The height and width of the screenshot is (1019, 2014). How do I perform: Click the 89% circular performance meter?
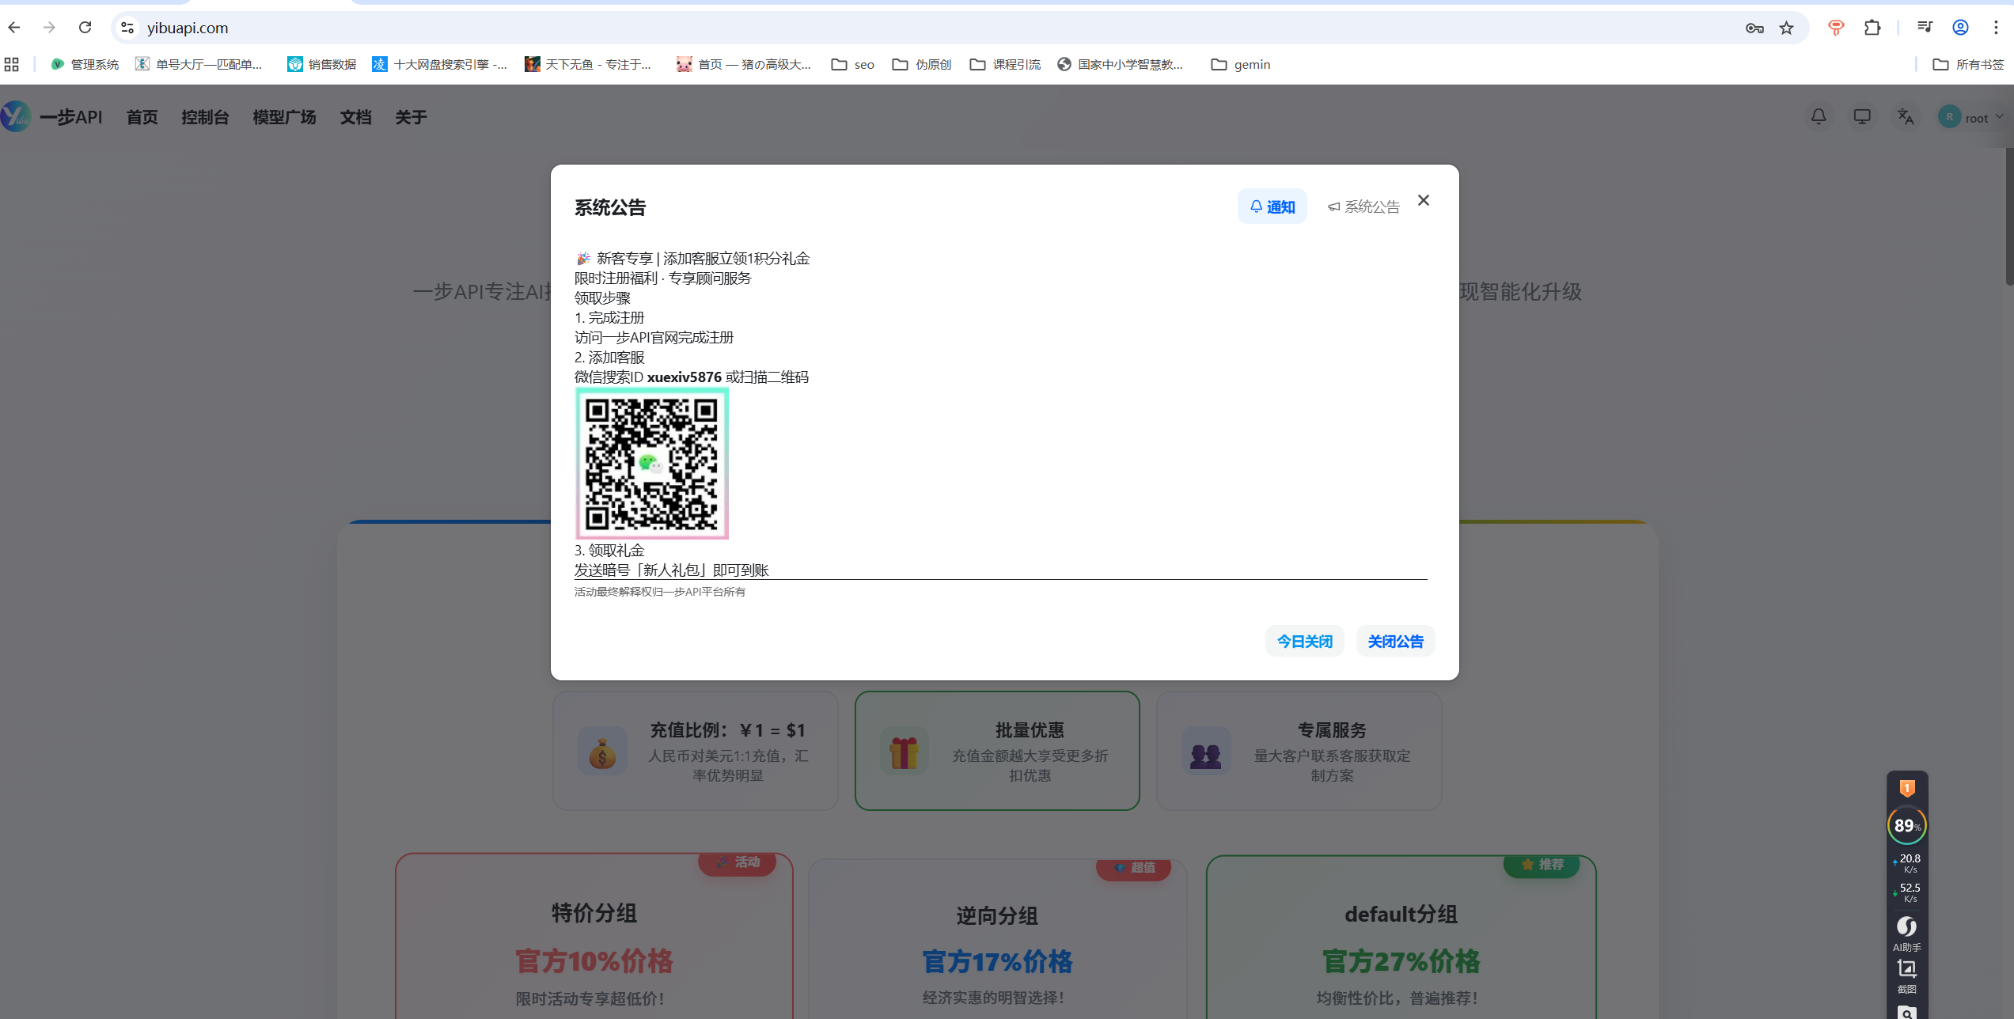coord(1907,825)
